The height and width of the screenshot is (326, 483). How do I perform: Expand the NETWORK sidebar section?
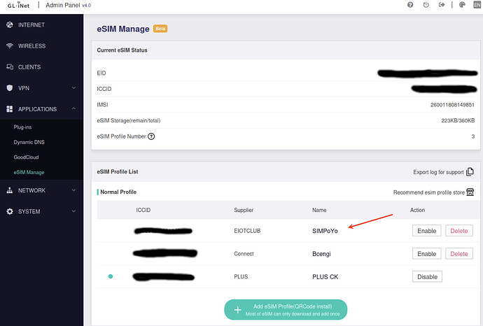[x=73, y=190]
